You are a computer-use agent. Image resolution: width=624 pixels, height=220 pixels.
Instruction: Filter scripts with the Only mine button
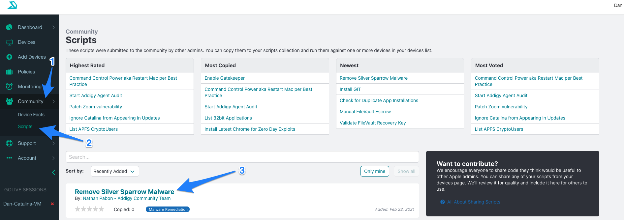point(375,171)
